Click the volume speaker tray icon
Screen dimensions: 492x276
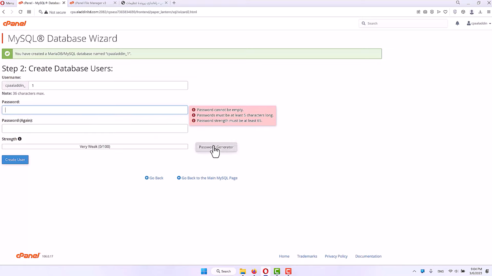tap(456, 271)
